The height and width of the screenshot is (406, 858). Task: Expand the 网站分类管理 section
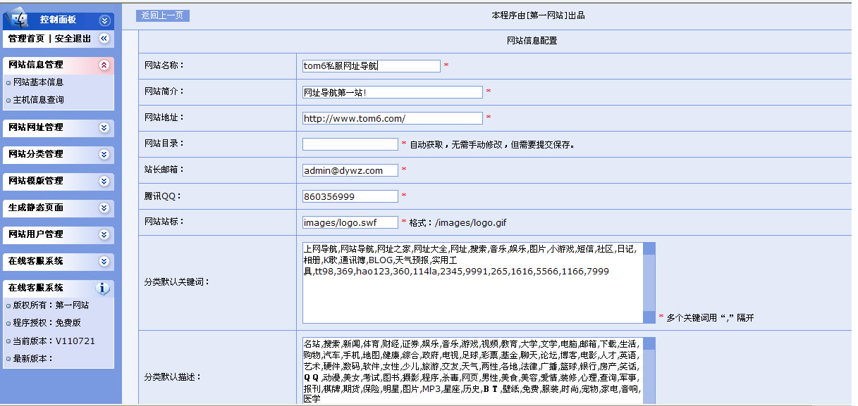click(x=104, y=154)
